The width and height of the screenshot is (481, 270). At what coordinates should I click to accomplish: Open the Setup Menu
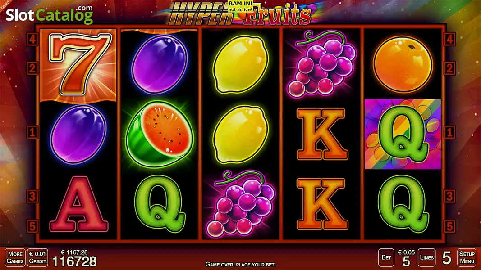point(467,257)
